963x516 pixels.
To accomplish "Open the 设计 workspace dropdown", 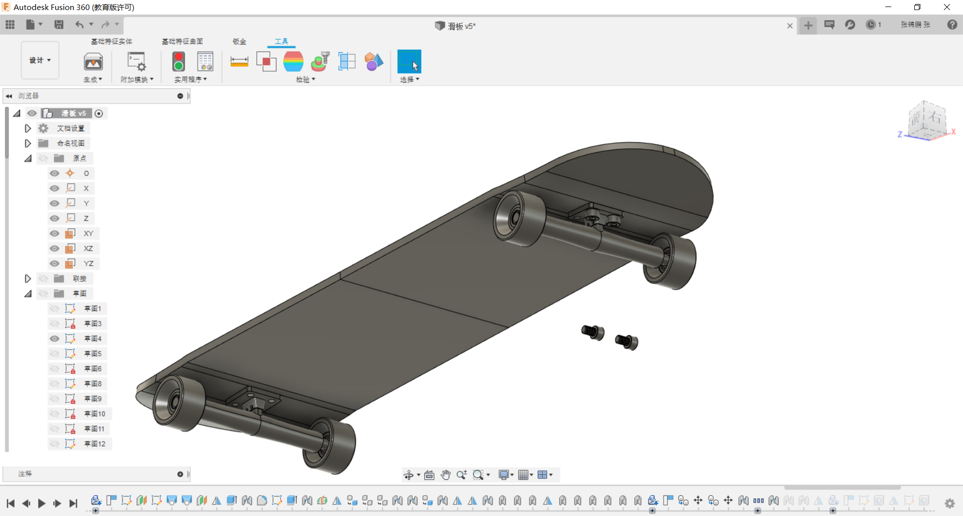I will [40, 60].
